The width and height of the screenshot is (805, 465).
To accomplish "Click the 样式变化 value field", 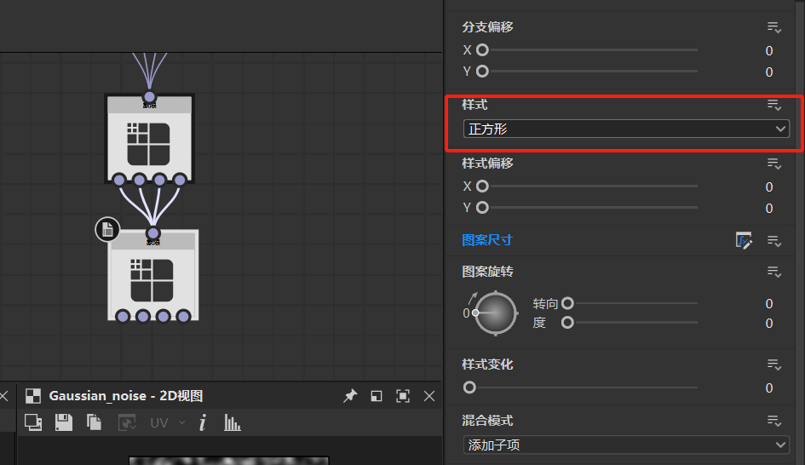I will (768, 388).
